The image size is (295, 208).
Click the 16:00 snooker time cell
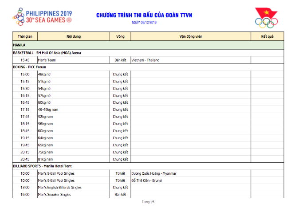(25, 195)
